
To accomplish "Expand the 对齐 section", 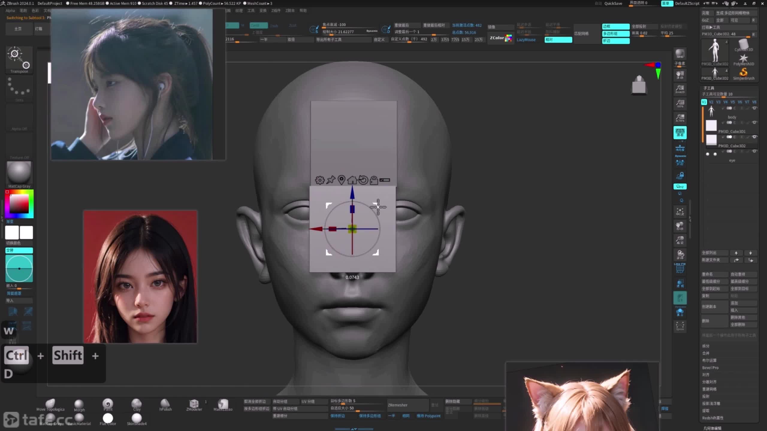I will coord(706,375).
